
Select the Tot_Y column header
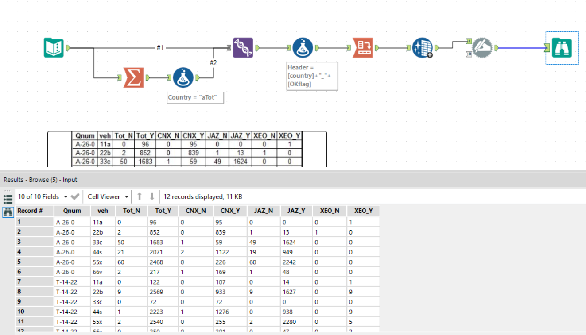(x=163, y=211)
